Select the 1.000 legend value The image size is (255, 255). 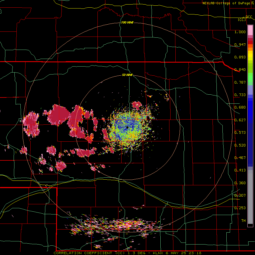point(240,32)
